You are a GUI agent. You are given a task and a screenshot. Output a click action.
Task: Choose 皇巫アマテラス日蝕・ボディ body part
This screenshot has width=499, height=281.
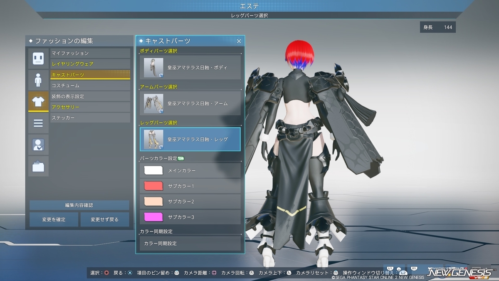point(190,67)
